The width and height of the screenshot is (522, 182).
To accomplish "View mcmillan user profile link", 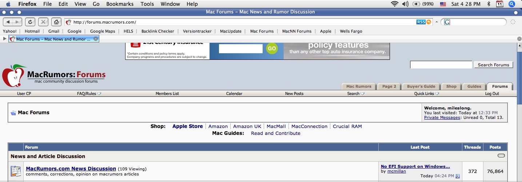I will coord(397,171).
